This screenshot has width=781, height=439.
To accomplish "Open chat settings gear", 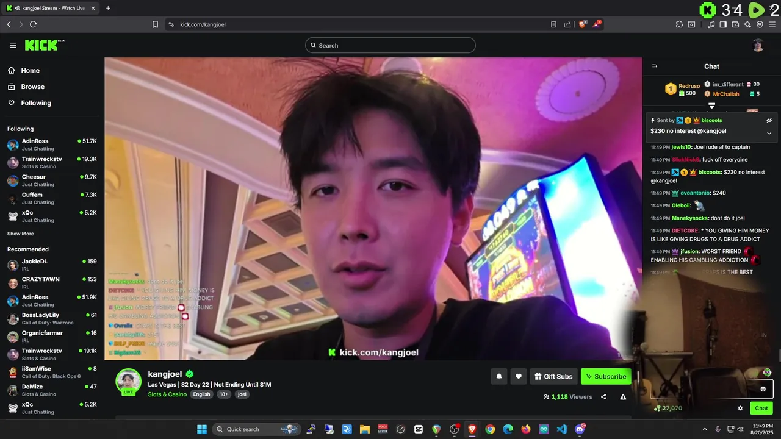I will tap(740, 409).
